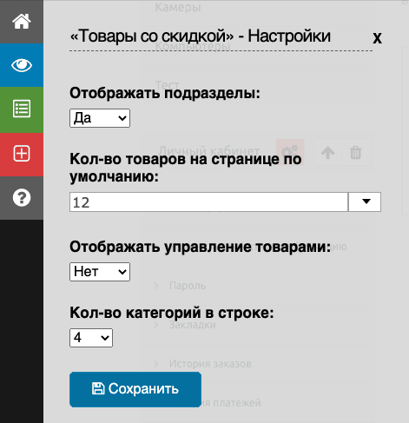Toggle the eye preview mode icon
The image size is (409, 423).
tap(22, 65)
